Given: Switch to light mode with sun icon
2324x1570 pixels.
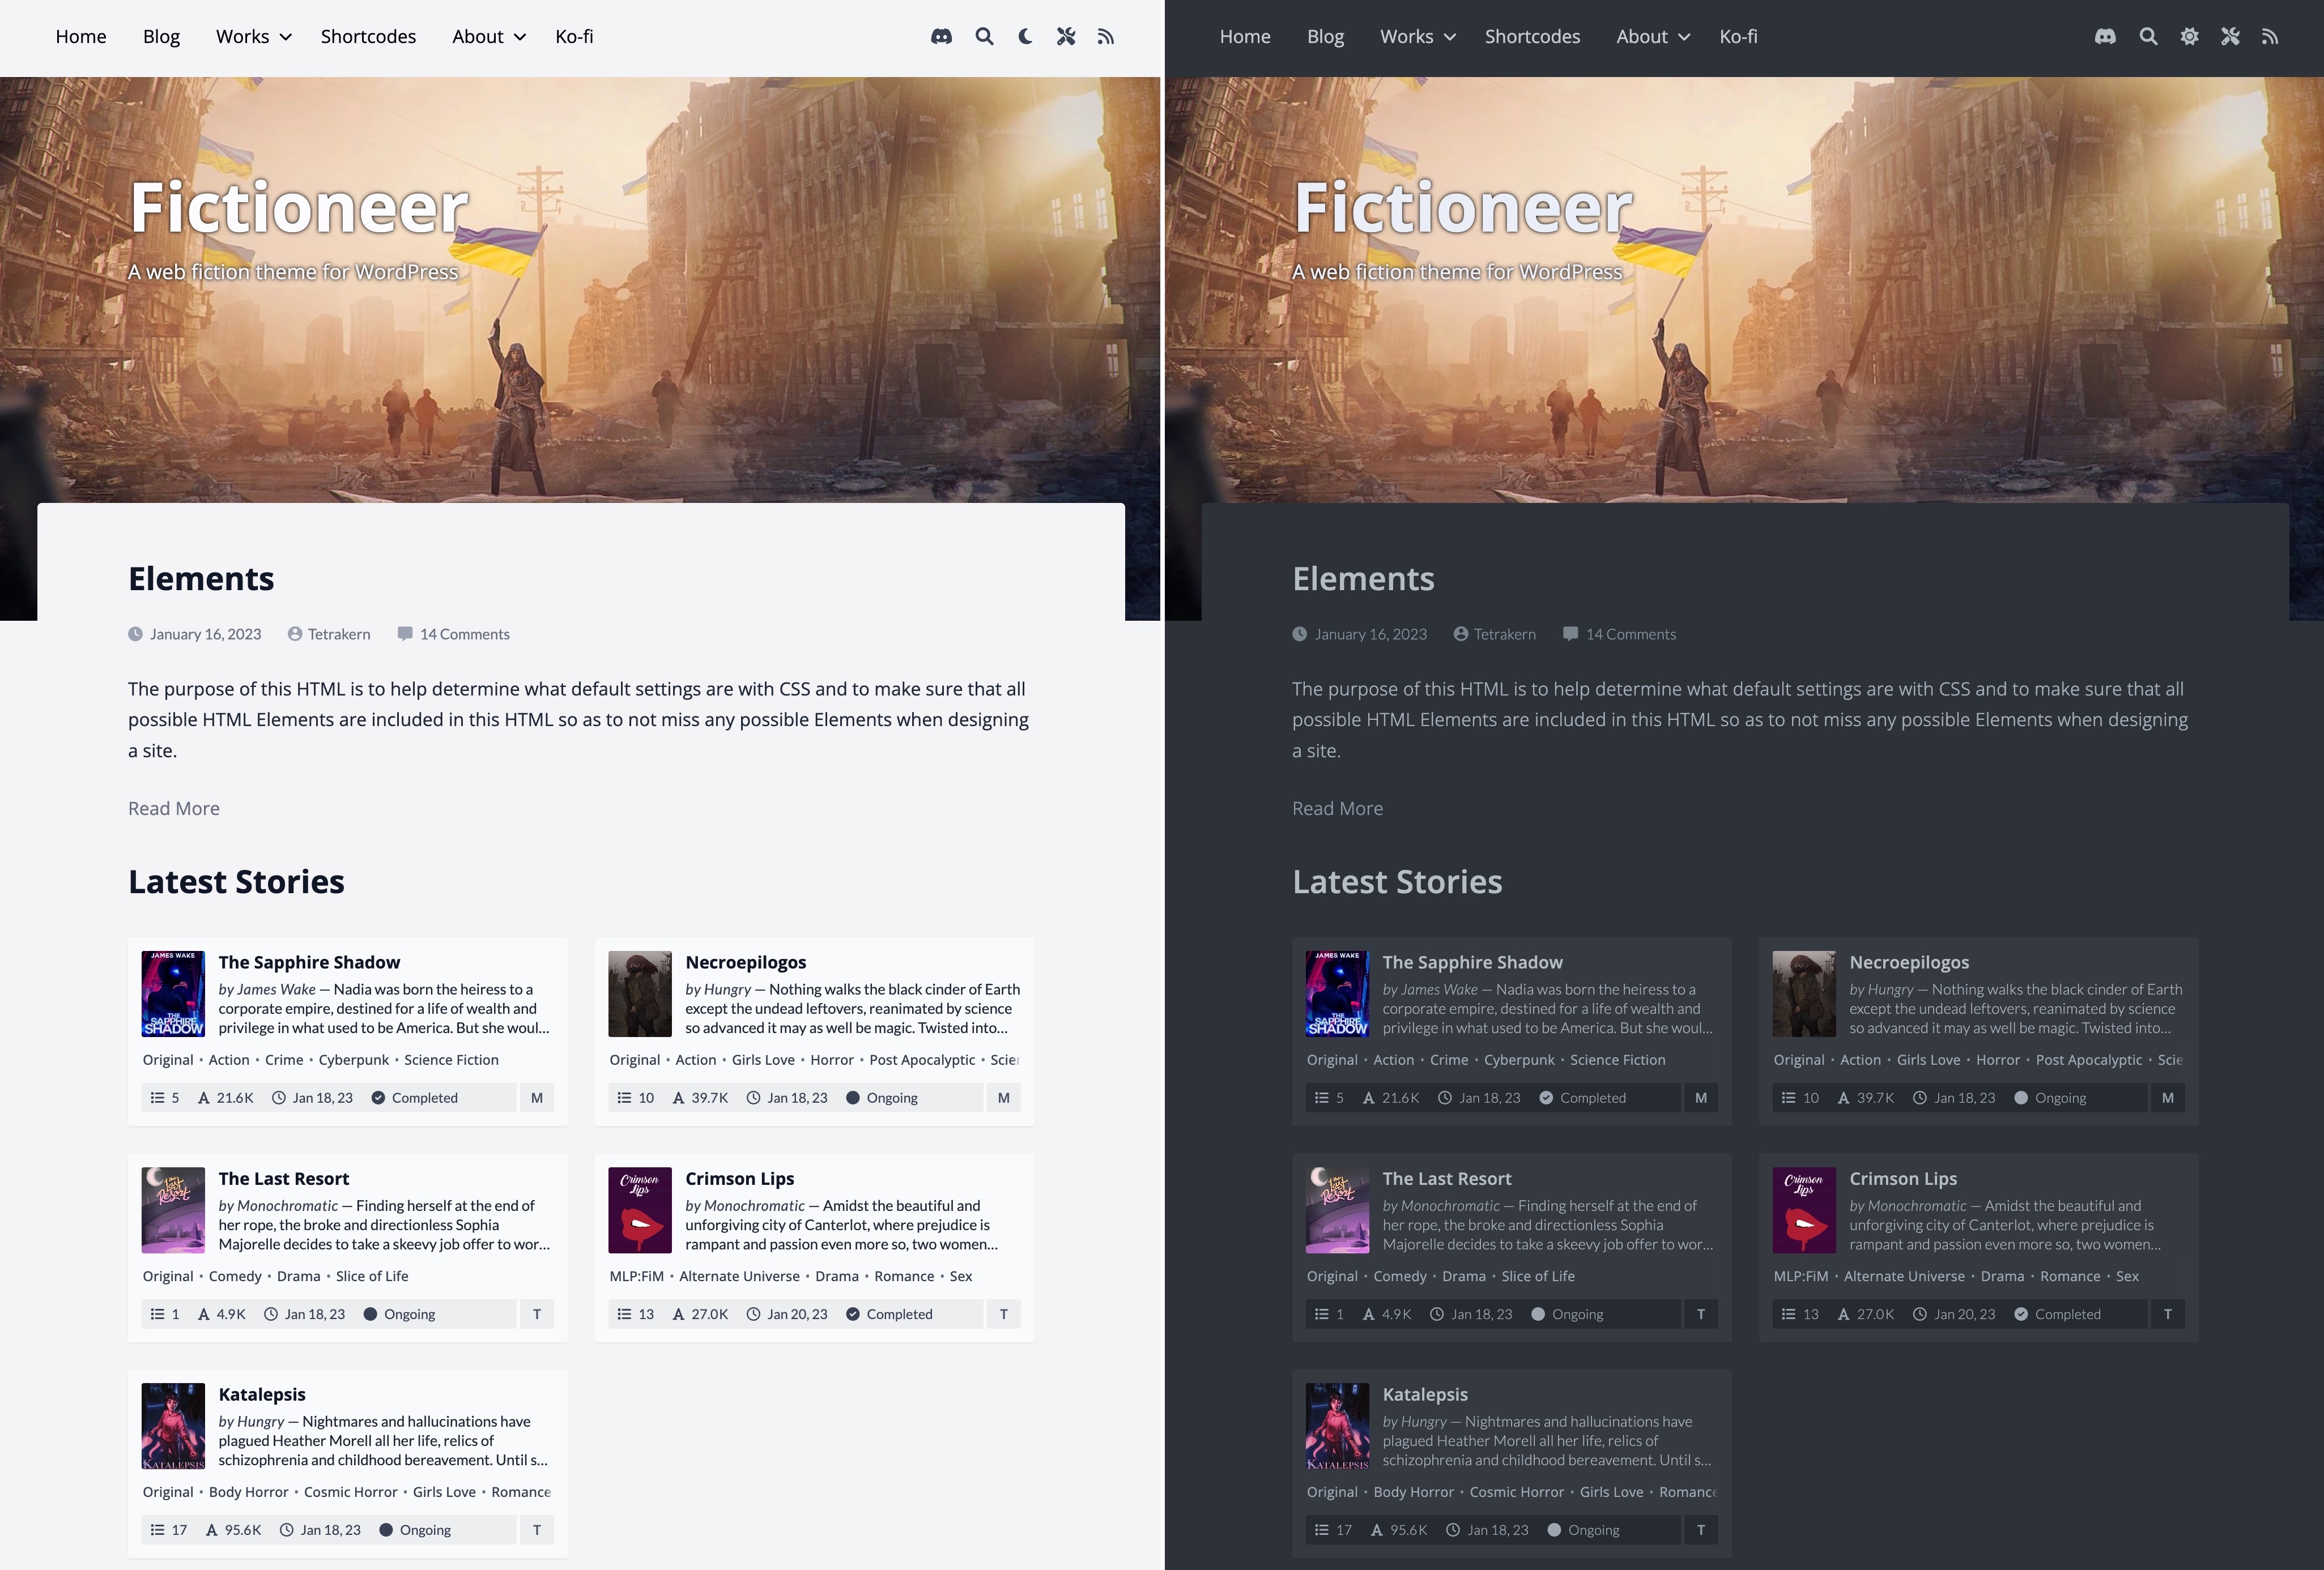Looking at the screenshot, I should click(x=2189, y=37).
